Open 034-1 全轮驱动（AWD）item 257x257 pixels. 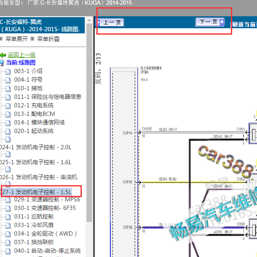click(x=46, y=233)
